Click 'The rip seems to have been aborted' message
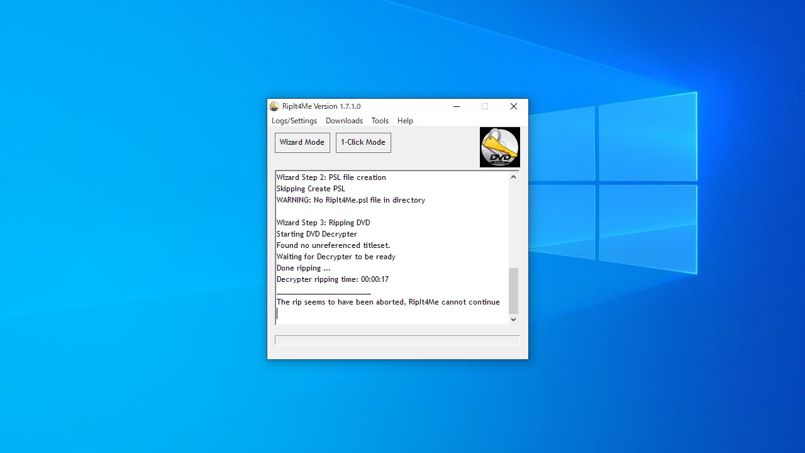 (388, 302)
